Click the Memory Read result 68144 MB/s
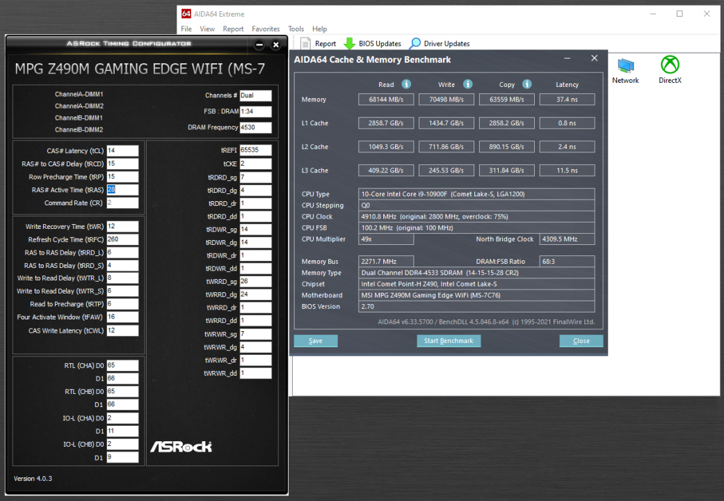The image size is (724, 501). point(386,100)
